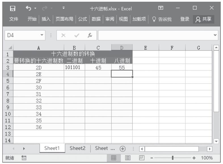Screen dimensions: 223x164
Task: Select cell A4 containing 2E
Action: tap(39, 74)
